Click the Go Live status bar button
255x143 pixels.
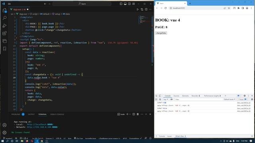[x=78, y=139]
